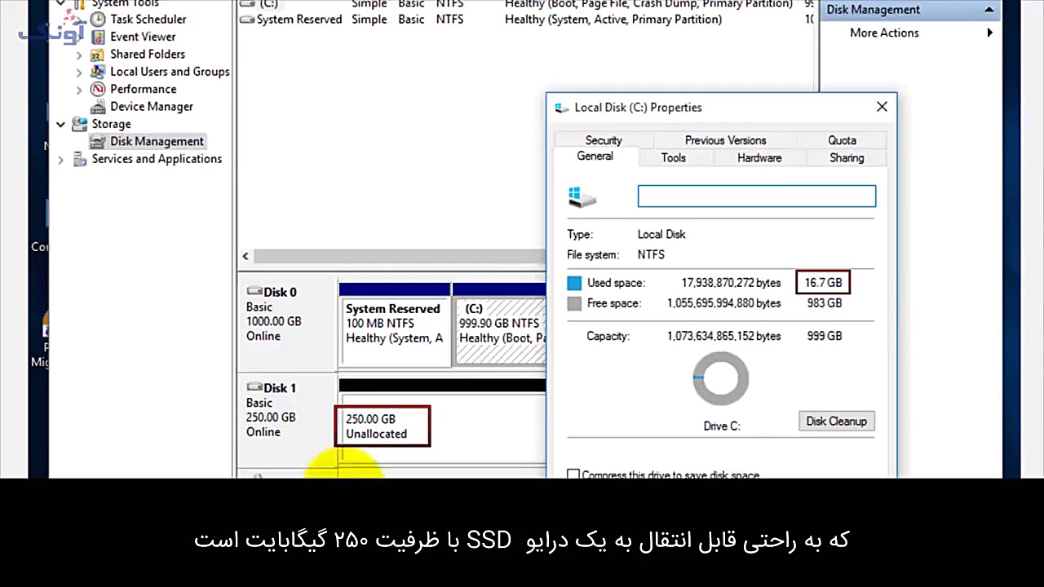Open the Performance node icon
This screenshot has width=1044, height=587.
[x=97, y=89]
